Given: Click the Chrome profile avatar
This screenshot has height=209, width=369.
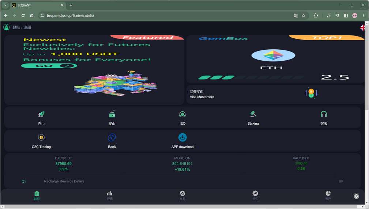Looking at the screenshot, I should 355,15.
